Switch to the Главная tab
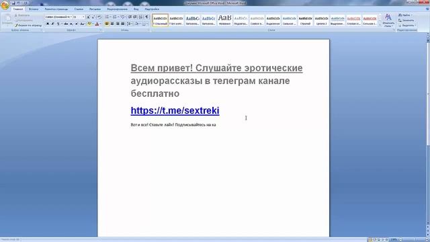Image resolution: width=430 pixels, height=242 pixels. pos(18,9)
